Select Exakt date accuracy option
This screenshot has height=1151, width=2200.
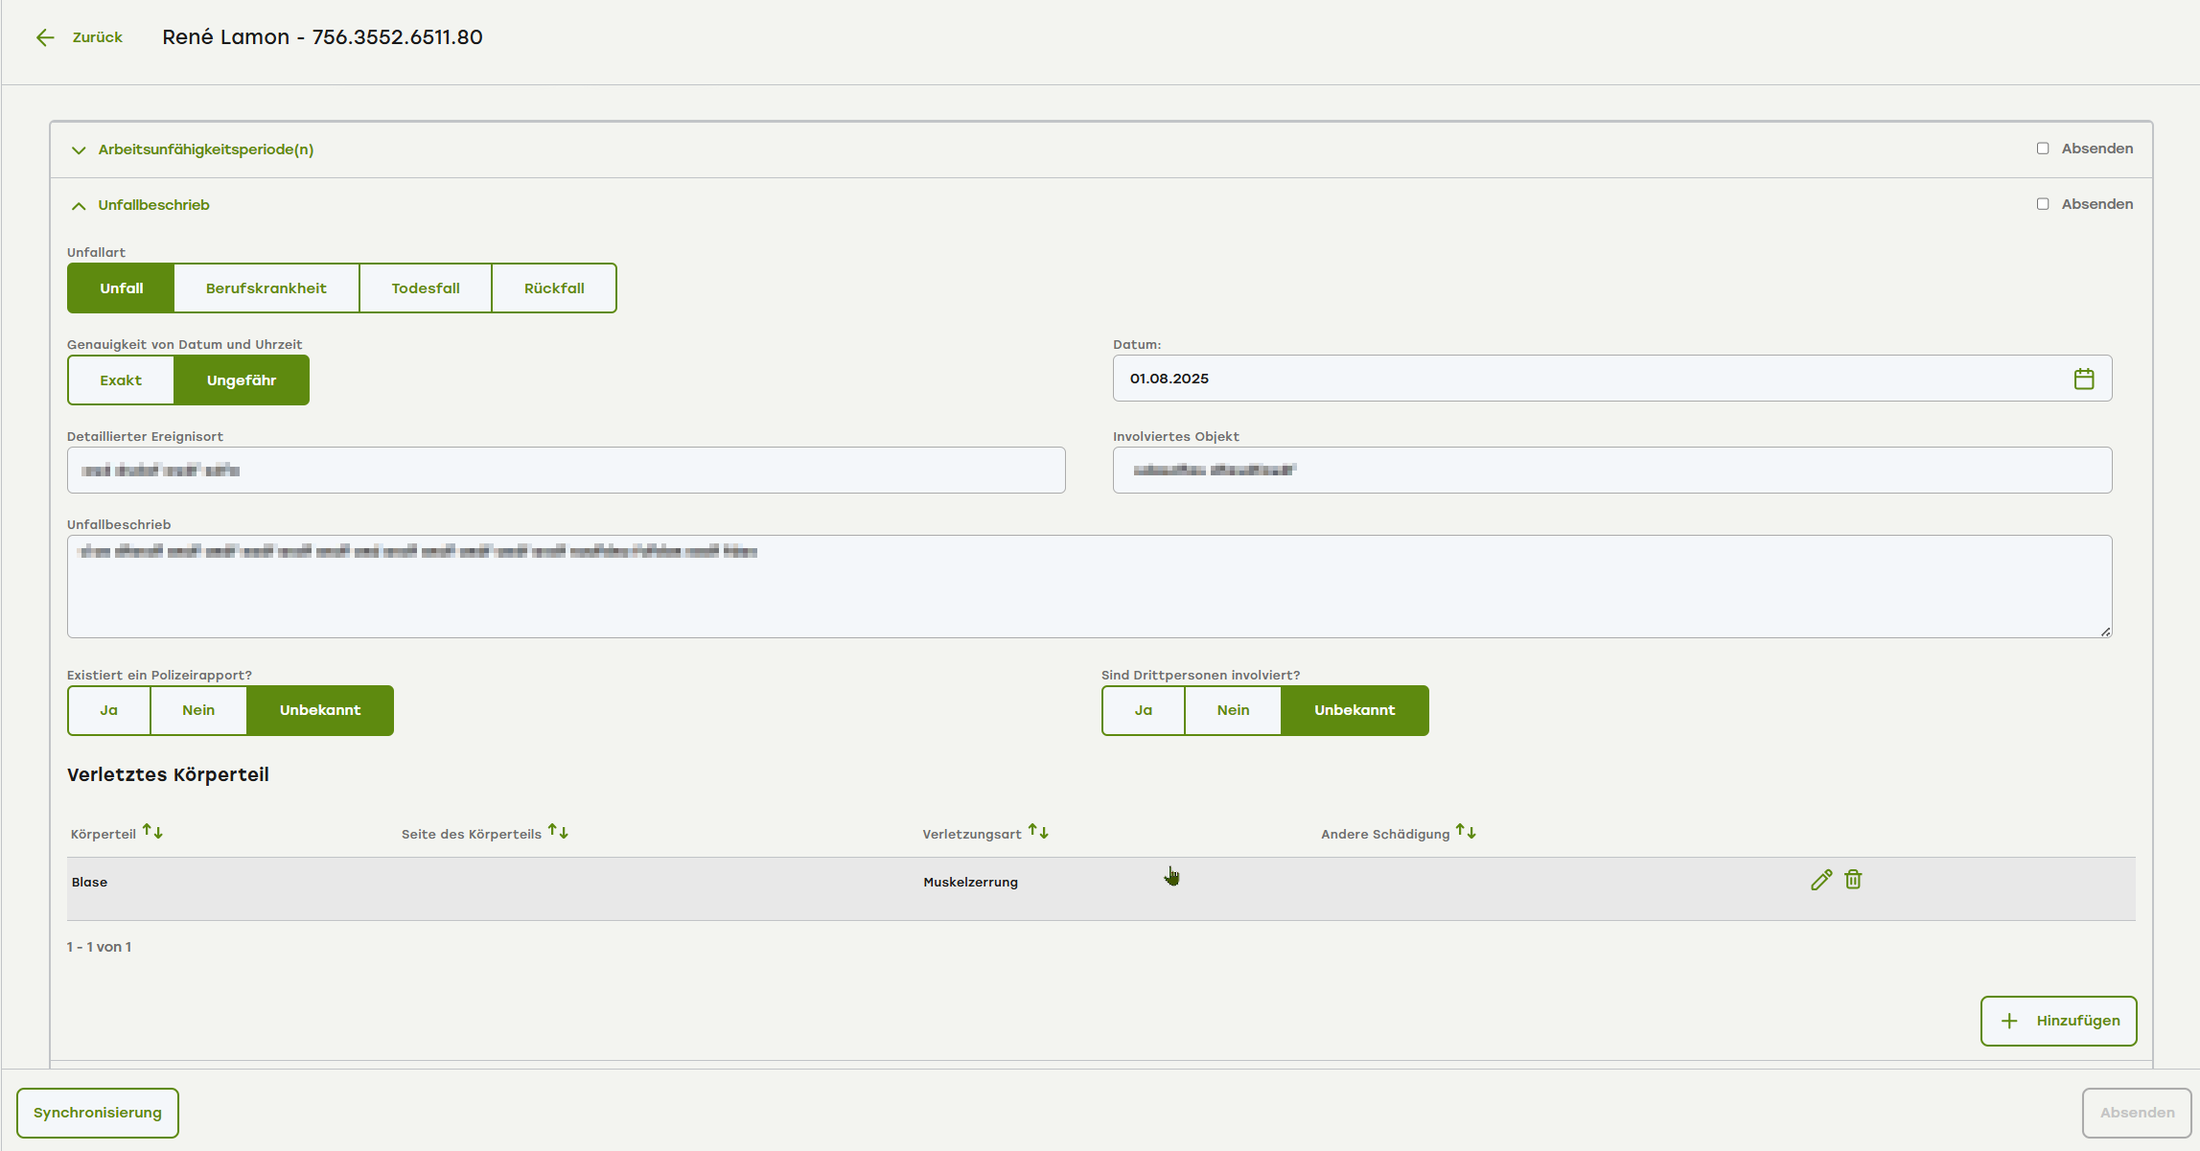pyautogui.click(x=121, y=380)
